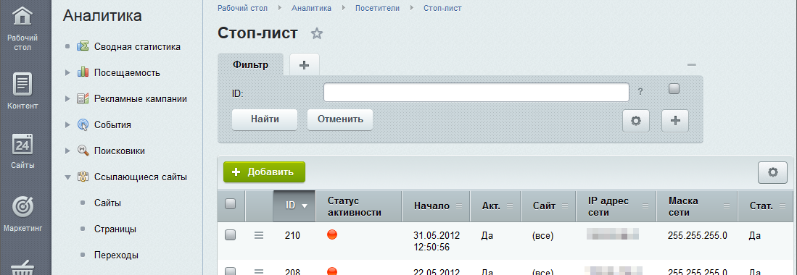Click the green Добавить button

pyautogui.click(x=264, y=172)
